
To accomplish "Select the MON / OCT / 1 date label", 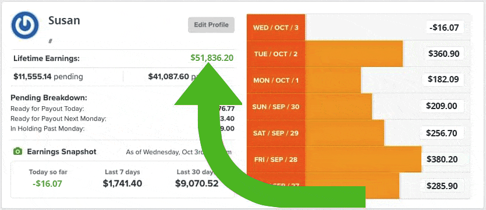I will [x=276, y=80].
